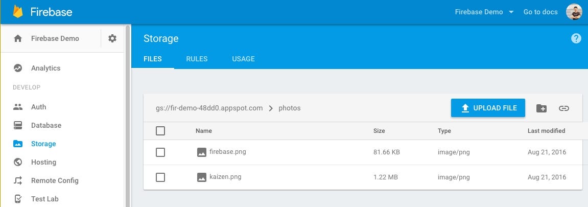Image resolution: width=588 pixels, height=207 pixels.
Task: Open Auth in the sidebar
Action: pyautogui.click(x=39, y=107)
